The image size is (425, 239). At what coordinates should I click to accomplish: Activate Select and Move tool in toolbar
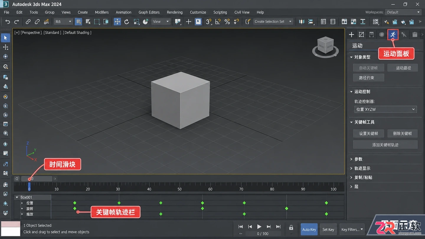tap(117, 22)
